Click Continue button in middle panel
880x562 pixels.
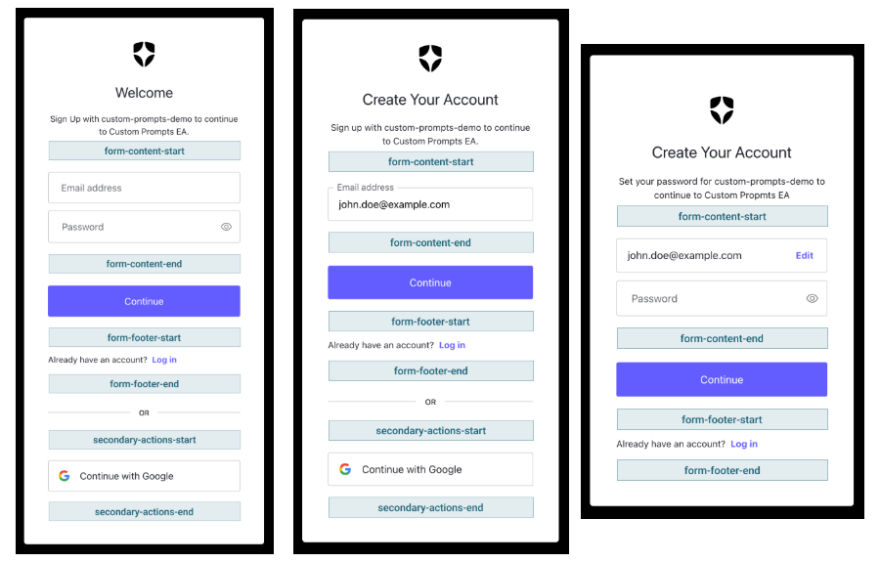(x=430, y=282)
